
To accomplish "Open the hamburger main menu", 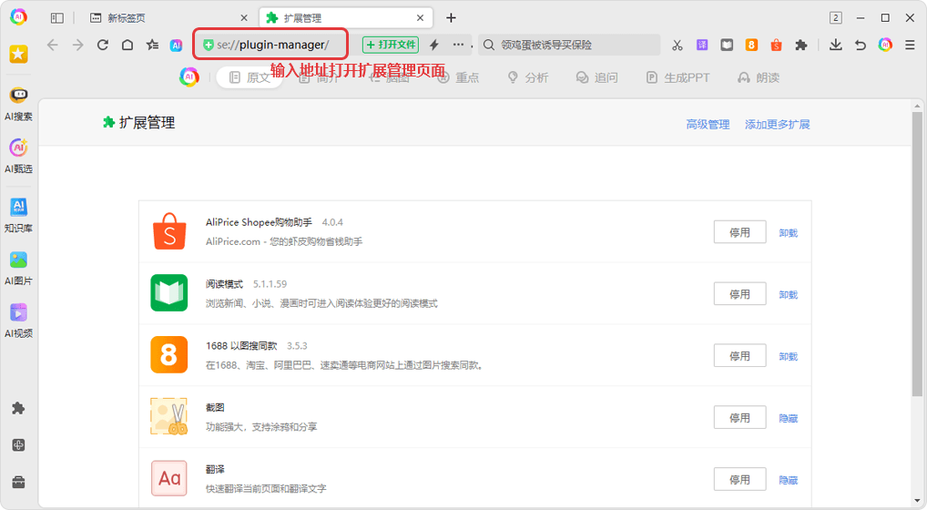I will (910, 45).
